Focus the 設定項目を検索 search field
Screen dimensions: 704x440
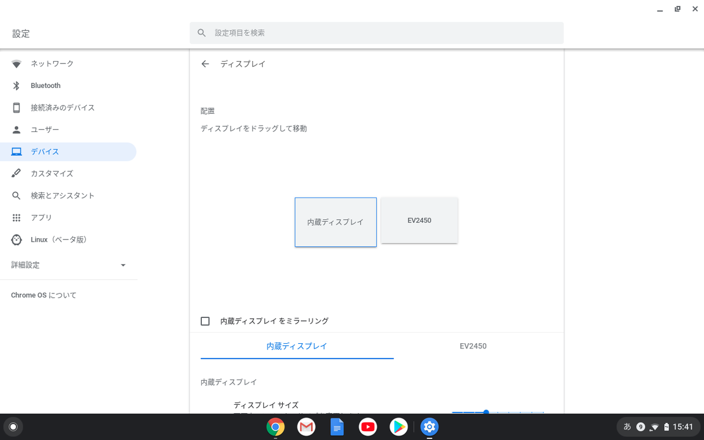(377, 33)
